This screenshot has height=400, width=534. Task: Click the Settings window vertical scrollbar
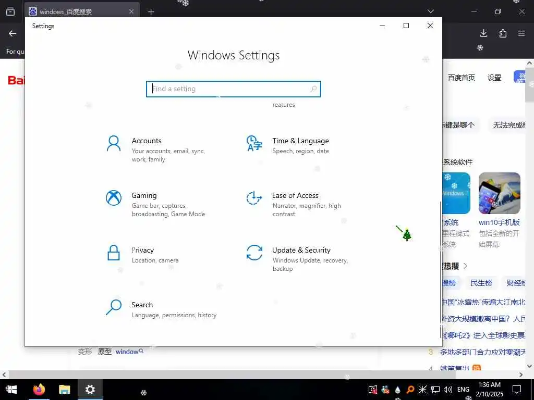click(x=440, y=269)
